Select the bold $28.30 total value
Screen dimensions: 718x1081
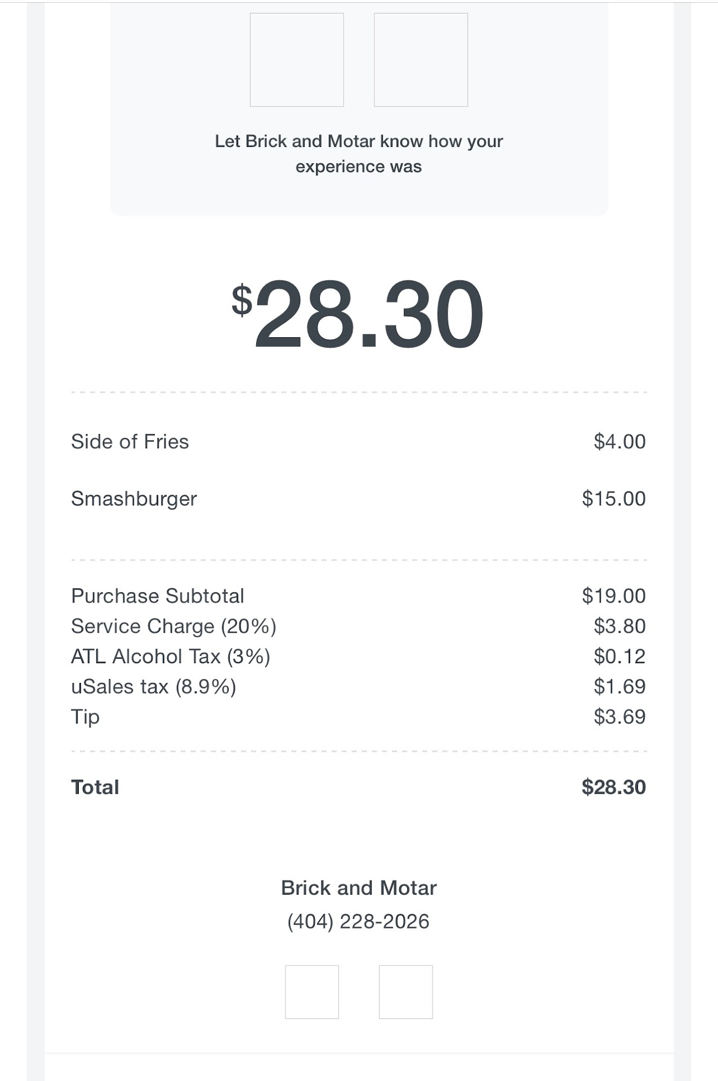coord(614,787)
